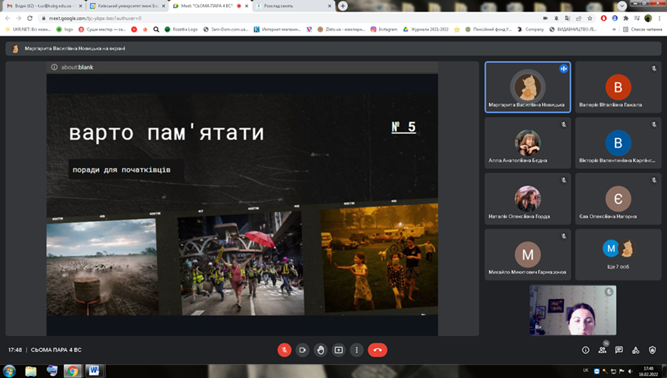This screenshot has width=667, height=378.
Task: Raise your hand in the meeting
Action: tap(320, 350)
